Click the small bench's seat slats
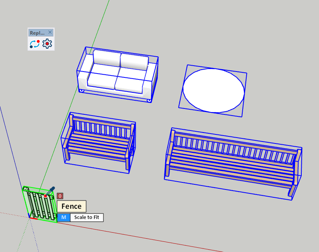Image resolution: width=319 pixels, height=252 pixels. (x=98, y=145)
